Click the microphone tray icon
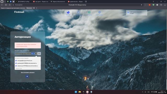The image size is (167, 94). (145, 92)
